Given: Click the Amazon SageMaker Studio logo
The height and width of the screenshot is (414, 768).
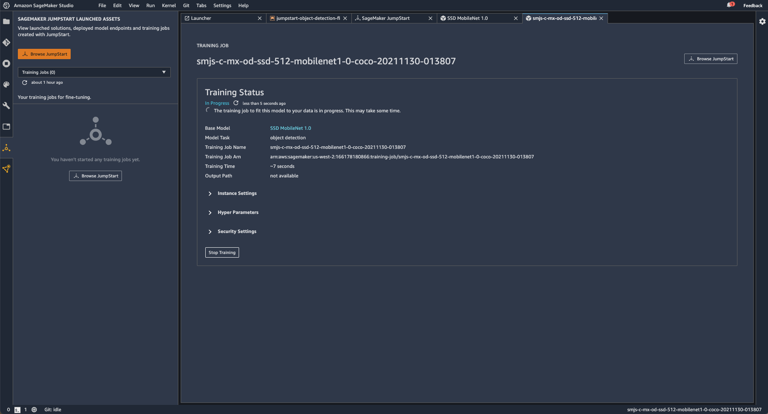Looking at the screenshot, I should [x=6, y=6].
